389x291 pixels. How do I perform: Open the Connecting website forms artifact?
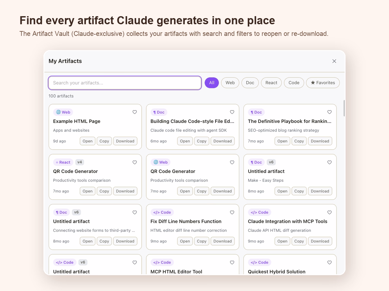tap(88, 241)
